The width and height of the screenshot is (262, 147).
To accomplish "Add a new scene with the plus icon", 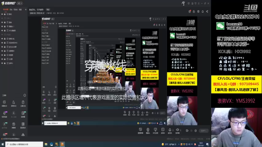I will tap(26, 9).
